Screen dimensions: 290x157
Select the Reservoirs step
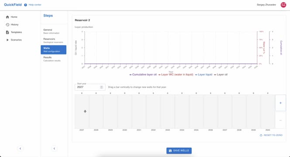[53, 41]
